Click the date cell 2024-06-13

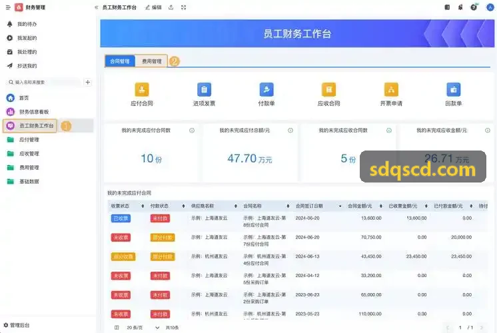(x=307, y=256)
